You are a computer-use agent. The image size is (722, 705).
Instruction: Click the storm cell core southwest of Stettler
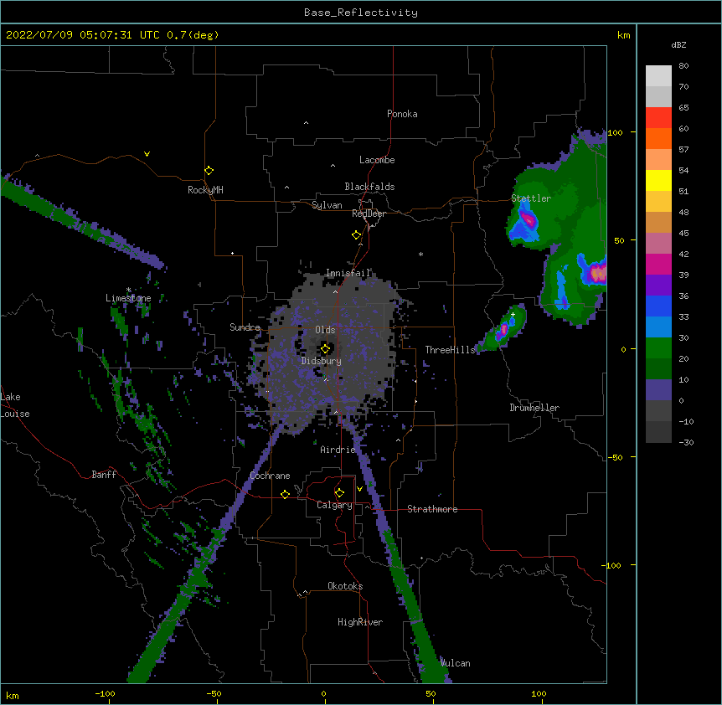527,219
